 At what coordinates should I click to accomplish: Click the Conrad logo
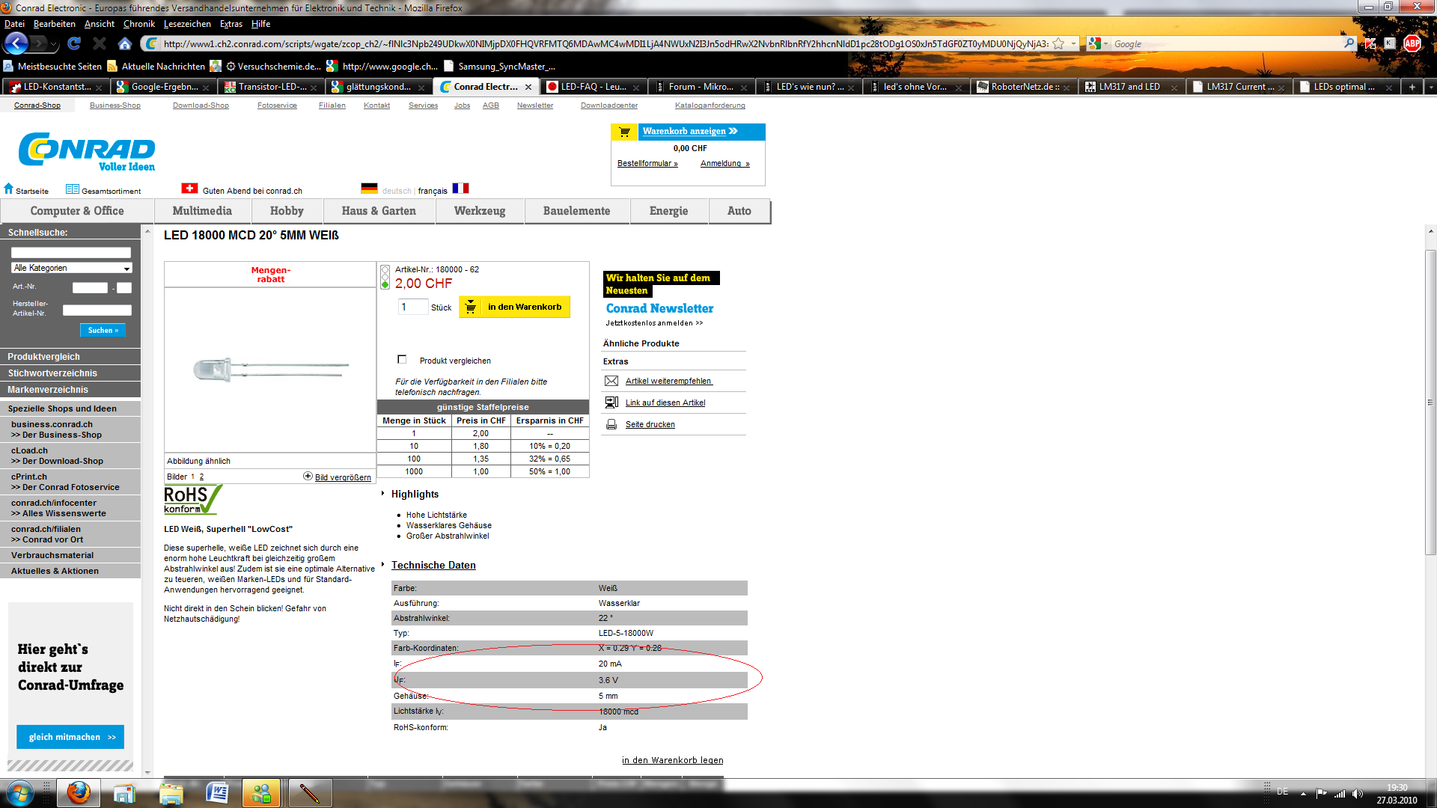[x=87, y=152]
